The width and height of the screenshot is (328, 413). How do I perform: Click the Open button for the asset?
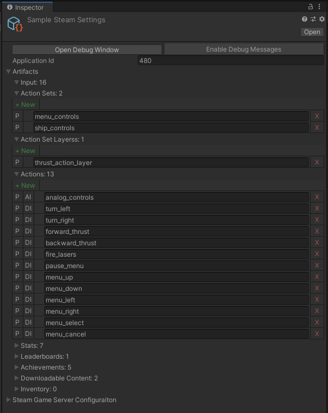(x=312, y=32)
